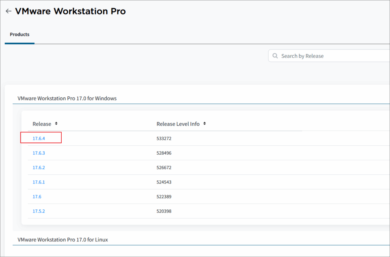This screenshot has height=257, width=390.
Task: Open release 17.6.4 link
Action: pyautogui.click(x=39, y=139)
